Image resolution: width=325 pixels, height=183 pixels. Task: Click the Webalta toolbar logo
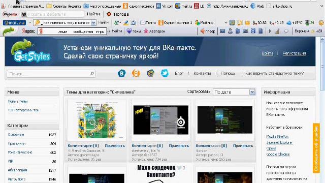(10, 14)
